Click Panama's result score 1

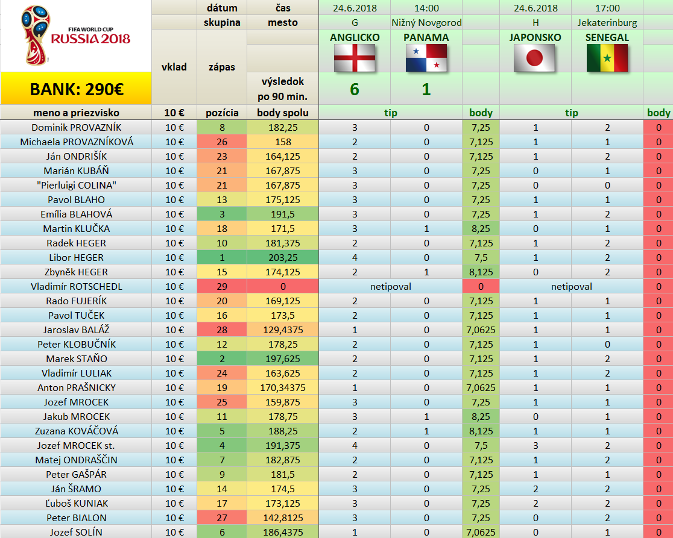coord(426,89)
